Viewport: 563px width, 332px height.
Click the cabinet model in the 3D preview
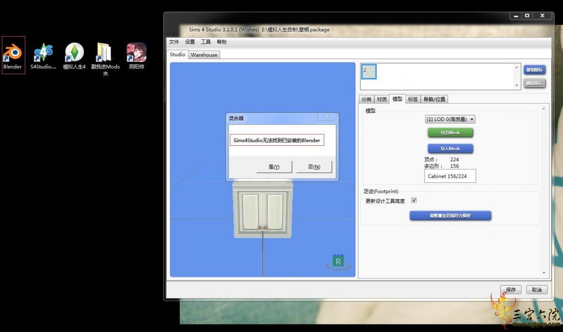263,209
